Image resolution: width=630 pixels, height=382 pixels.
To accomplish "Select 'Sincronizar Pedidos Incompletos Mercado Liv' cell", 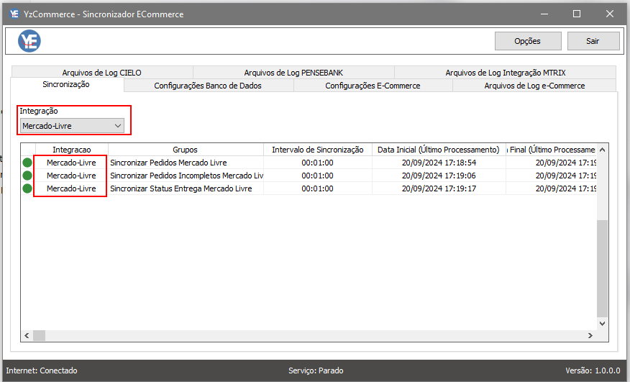I will 186,176.
